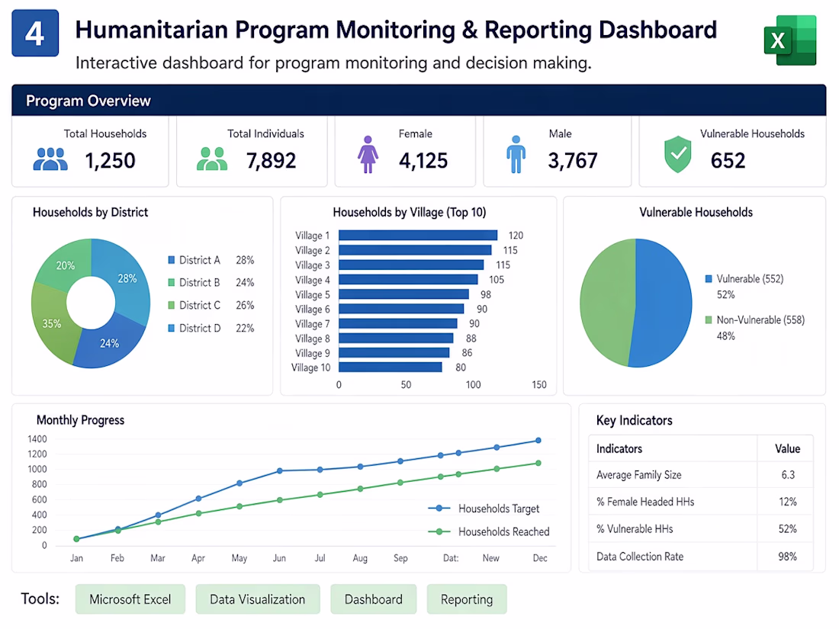Click the 4,125 female value
Screen dimensions: 839x629
[423, 160]
